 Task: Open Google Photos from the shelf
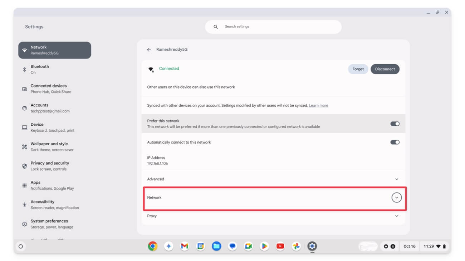pyautogui.click(x=296, y=246)
